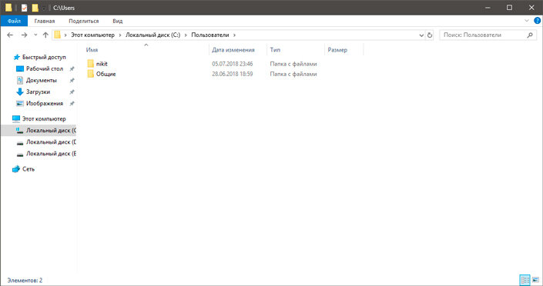Expand the ribbon with the chevron
This screenshot has height=286, width=543.
tap(527, 21)
